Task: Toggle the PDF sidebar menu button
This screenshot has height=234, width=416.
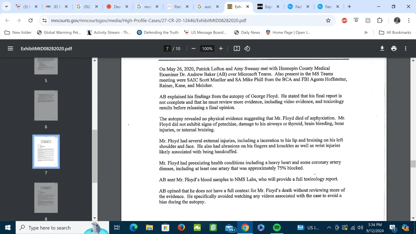Action: tap(10, 49)
